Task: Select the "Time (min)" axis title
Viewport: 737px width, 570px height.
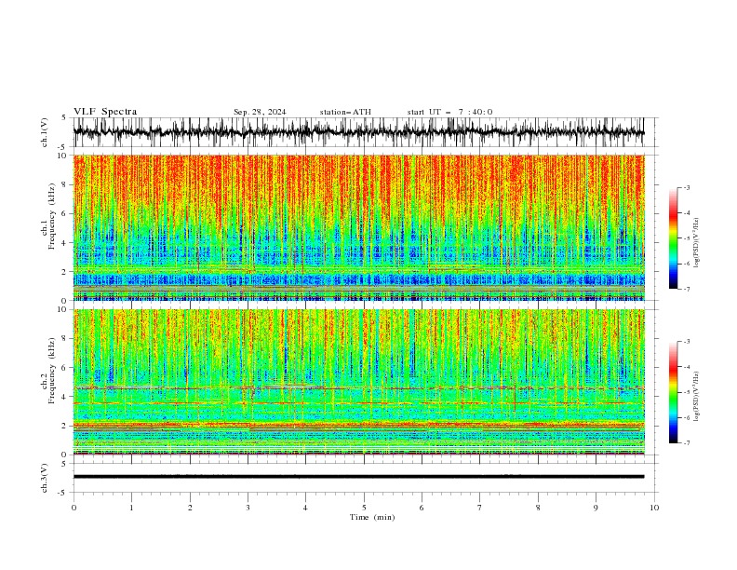Action: coord(372,517)
